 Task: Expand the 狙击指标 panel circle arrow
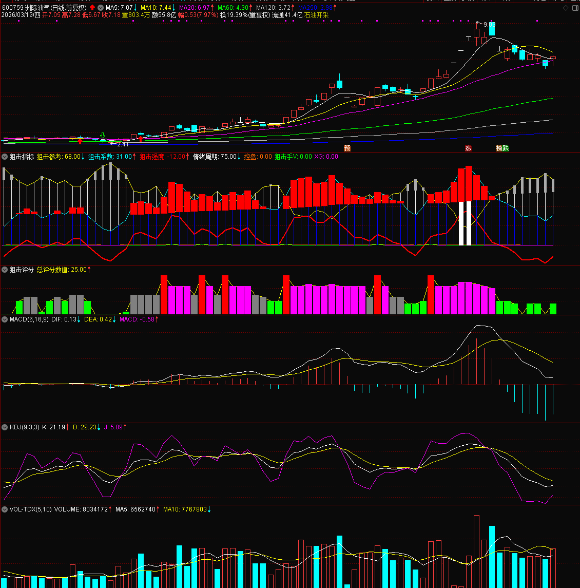click(x=5, y=157)
